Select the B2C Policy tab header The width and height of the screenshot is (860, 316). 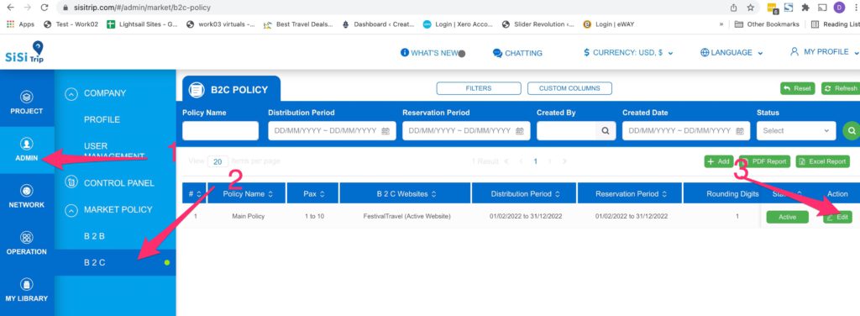click(231, 89)
